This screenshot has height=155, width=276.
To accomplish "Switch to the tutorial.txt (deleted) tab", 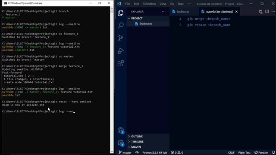I will [220, 12].
